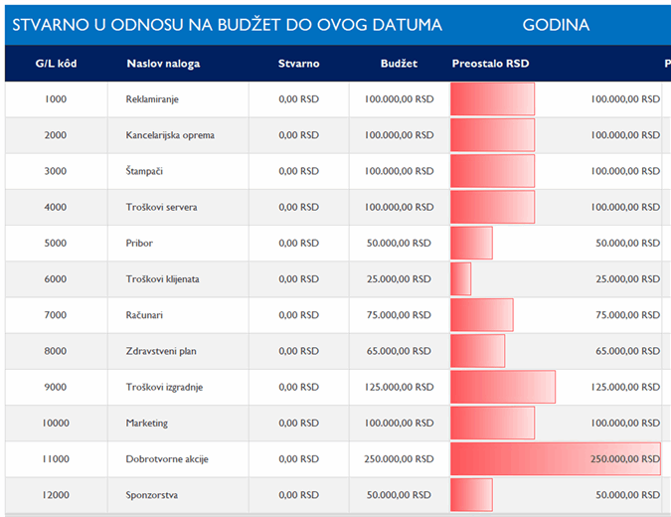Select the Dobrotvorne akcije full-width data bar
Image resolution: width=671 pixels, height=517 pixels.
[555, 458]
